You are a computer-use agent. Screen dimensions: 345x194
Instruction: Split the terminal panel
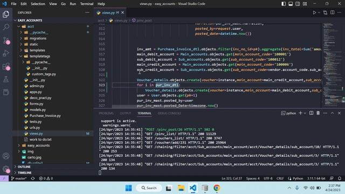[311, 113]
